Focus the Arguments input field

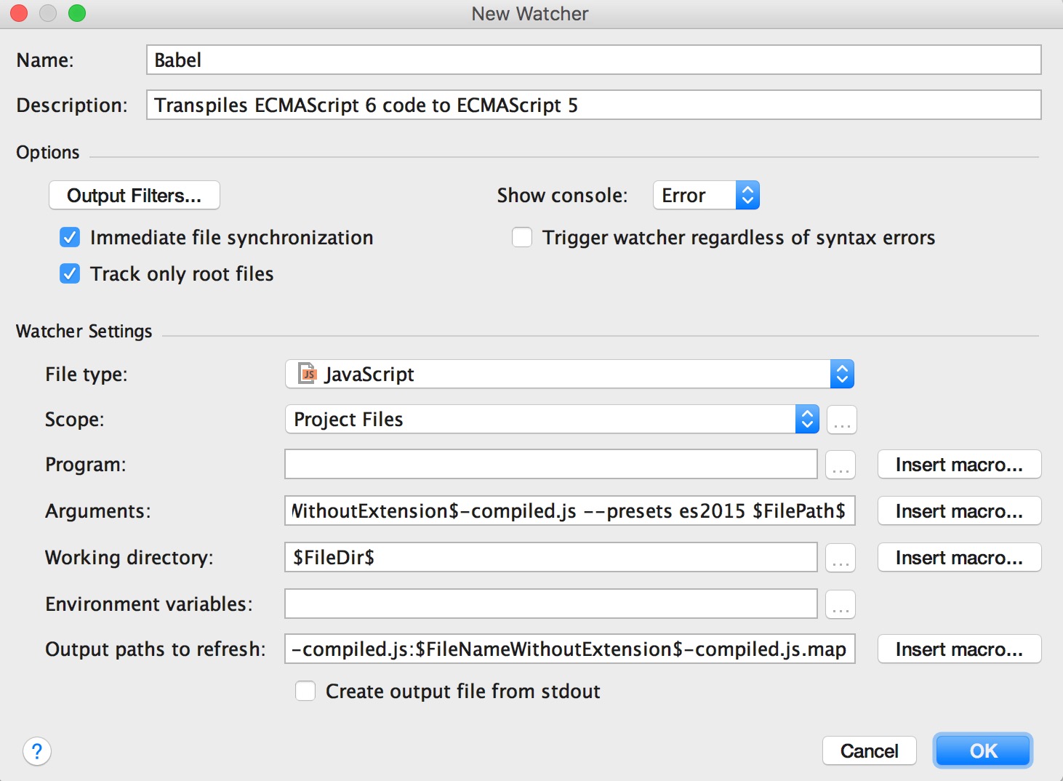point(569,511)
